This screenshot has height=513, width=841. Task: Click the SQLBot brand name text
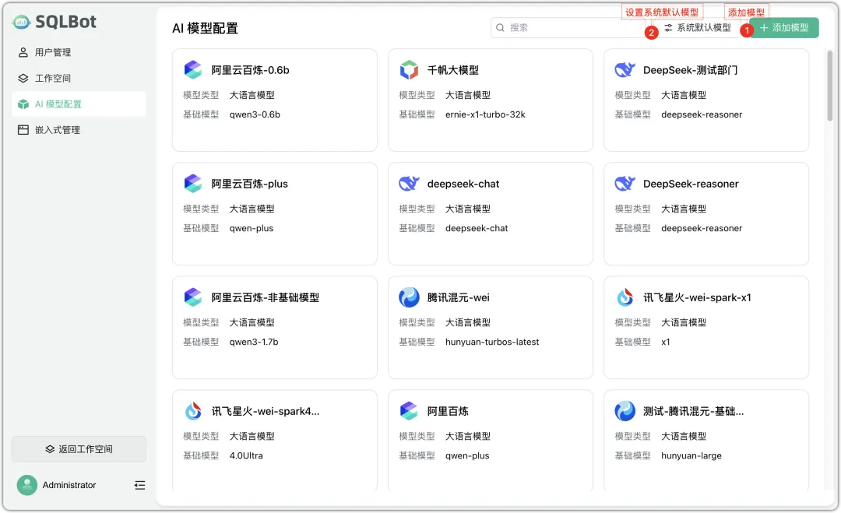coord(66,22)
